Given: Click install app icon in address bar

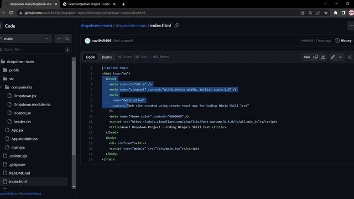Looking at the screenshot, I should click(x=303, y=13).
